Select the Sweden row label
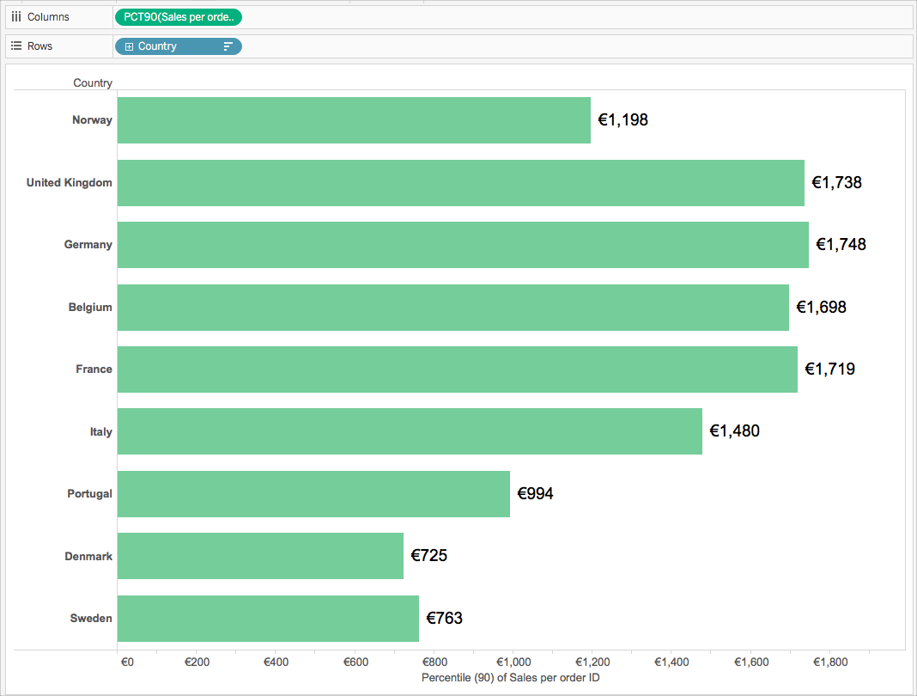Viewport: 917px width, 696px height. coord(91,619)
